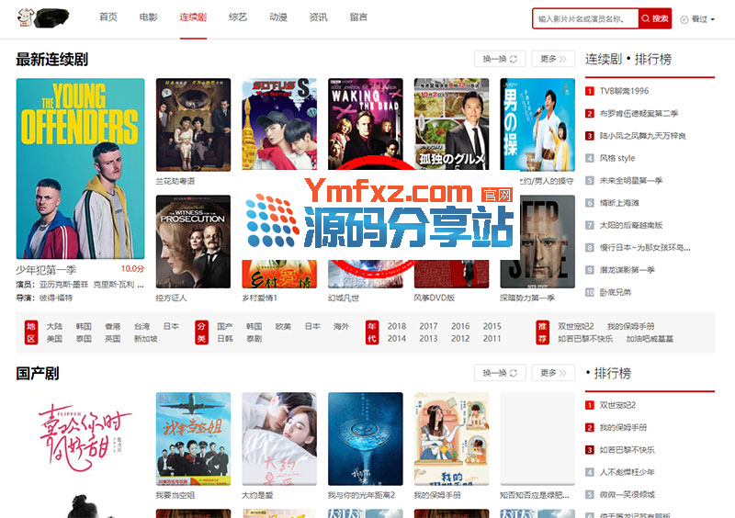Screen dimensions: 735x518
Task: Refresh 最新连续剧 with the 换一换 button
Action: click(500, 59)
